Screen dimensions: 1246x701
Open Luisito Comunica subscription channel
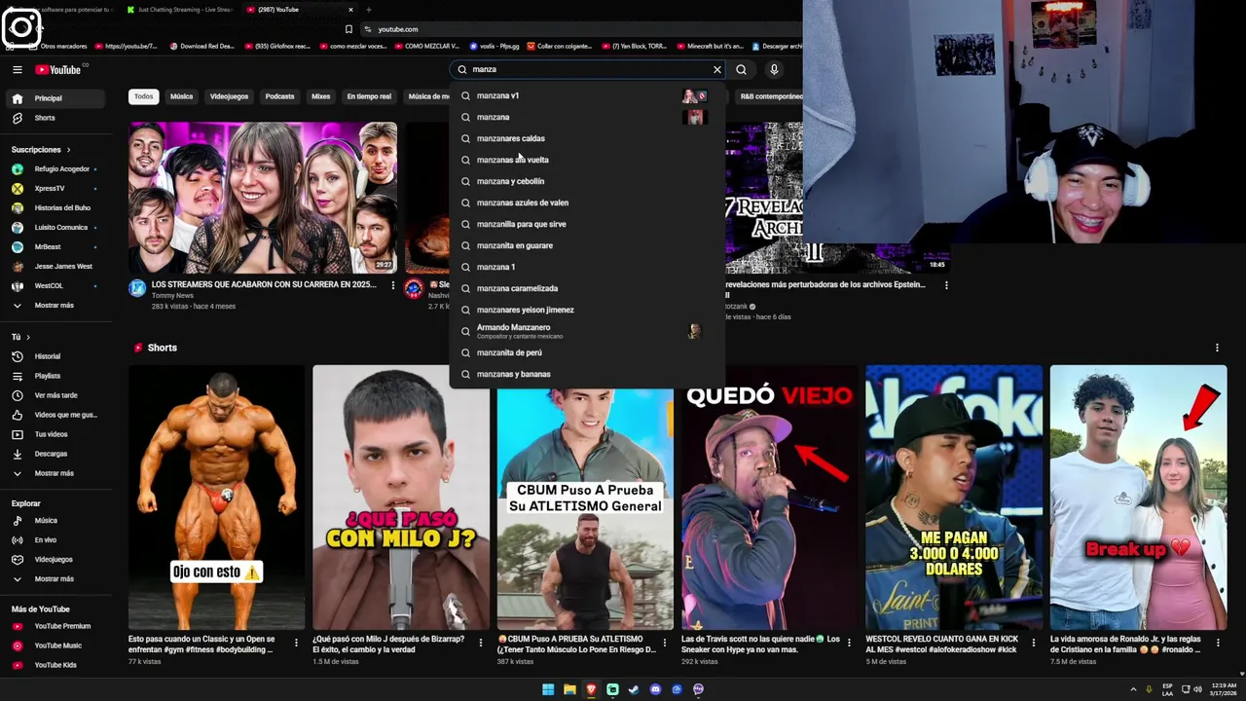[x=56, y=228]
